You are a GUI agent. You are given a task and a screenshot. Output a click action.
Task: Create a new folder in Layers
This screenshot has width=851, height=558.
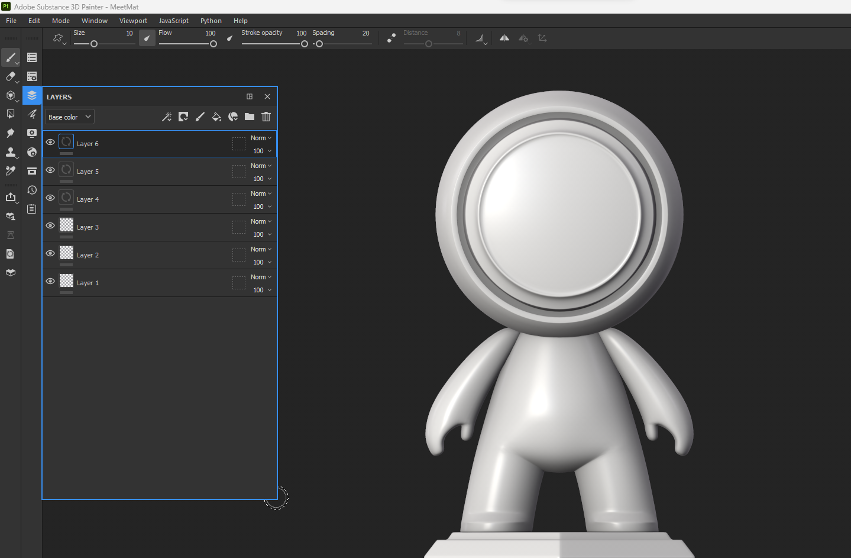(250, 117)
